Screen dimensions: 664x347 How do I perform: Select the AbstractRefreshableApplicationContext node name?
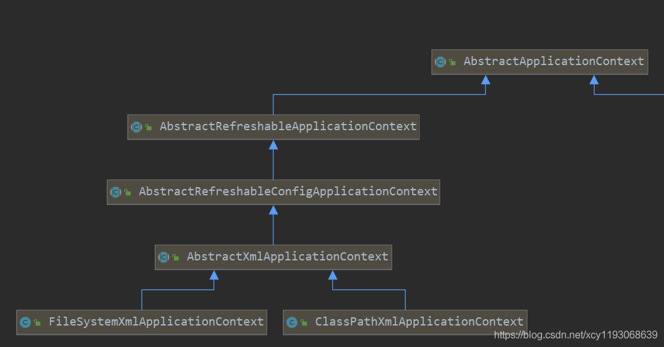(288, 126)
